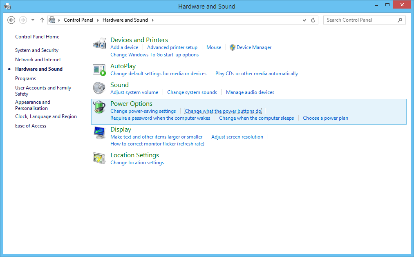Image resolution: width=414 pixels, height=257 pixels.
Task: Click the Display monitor icon
Action: coord(99,133)
